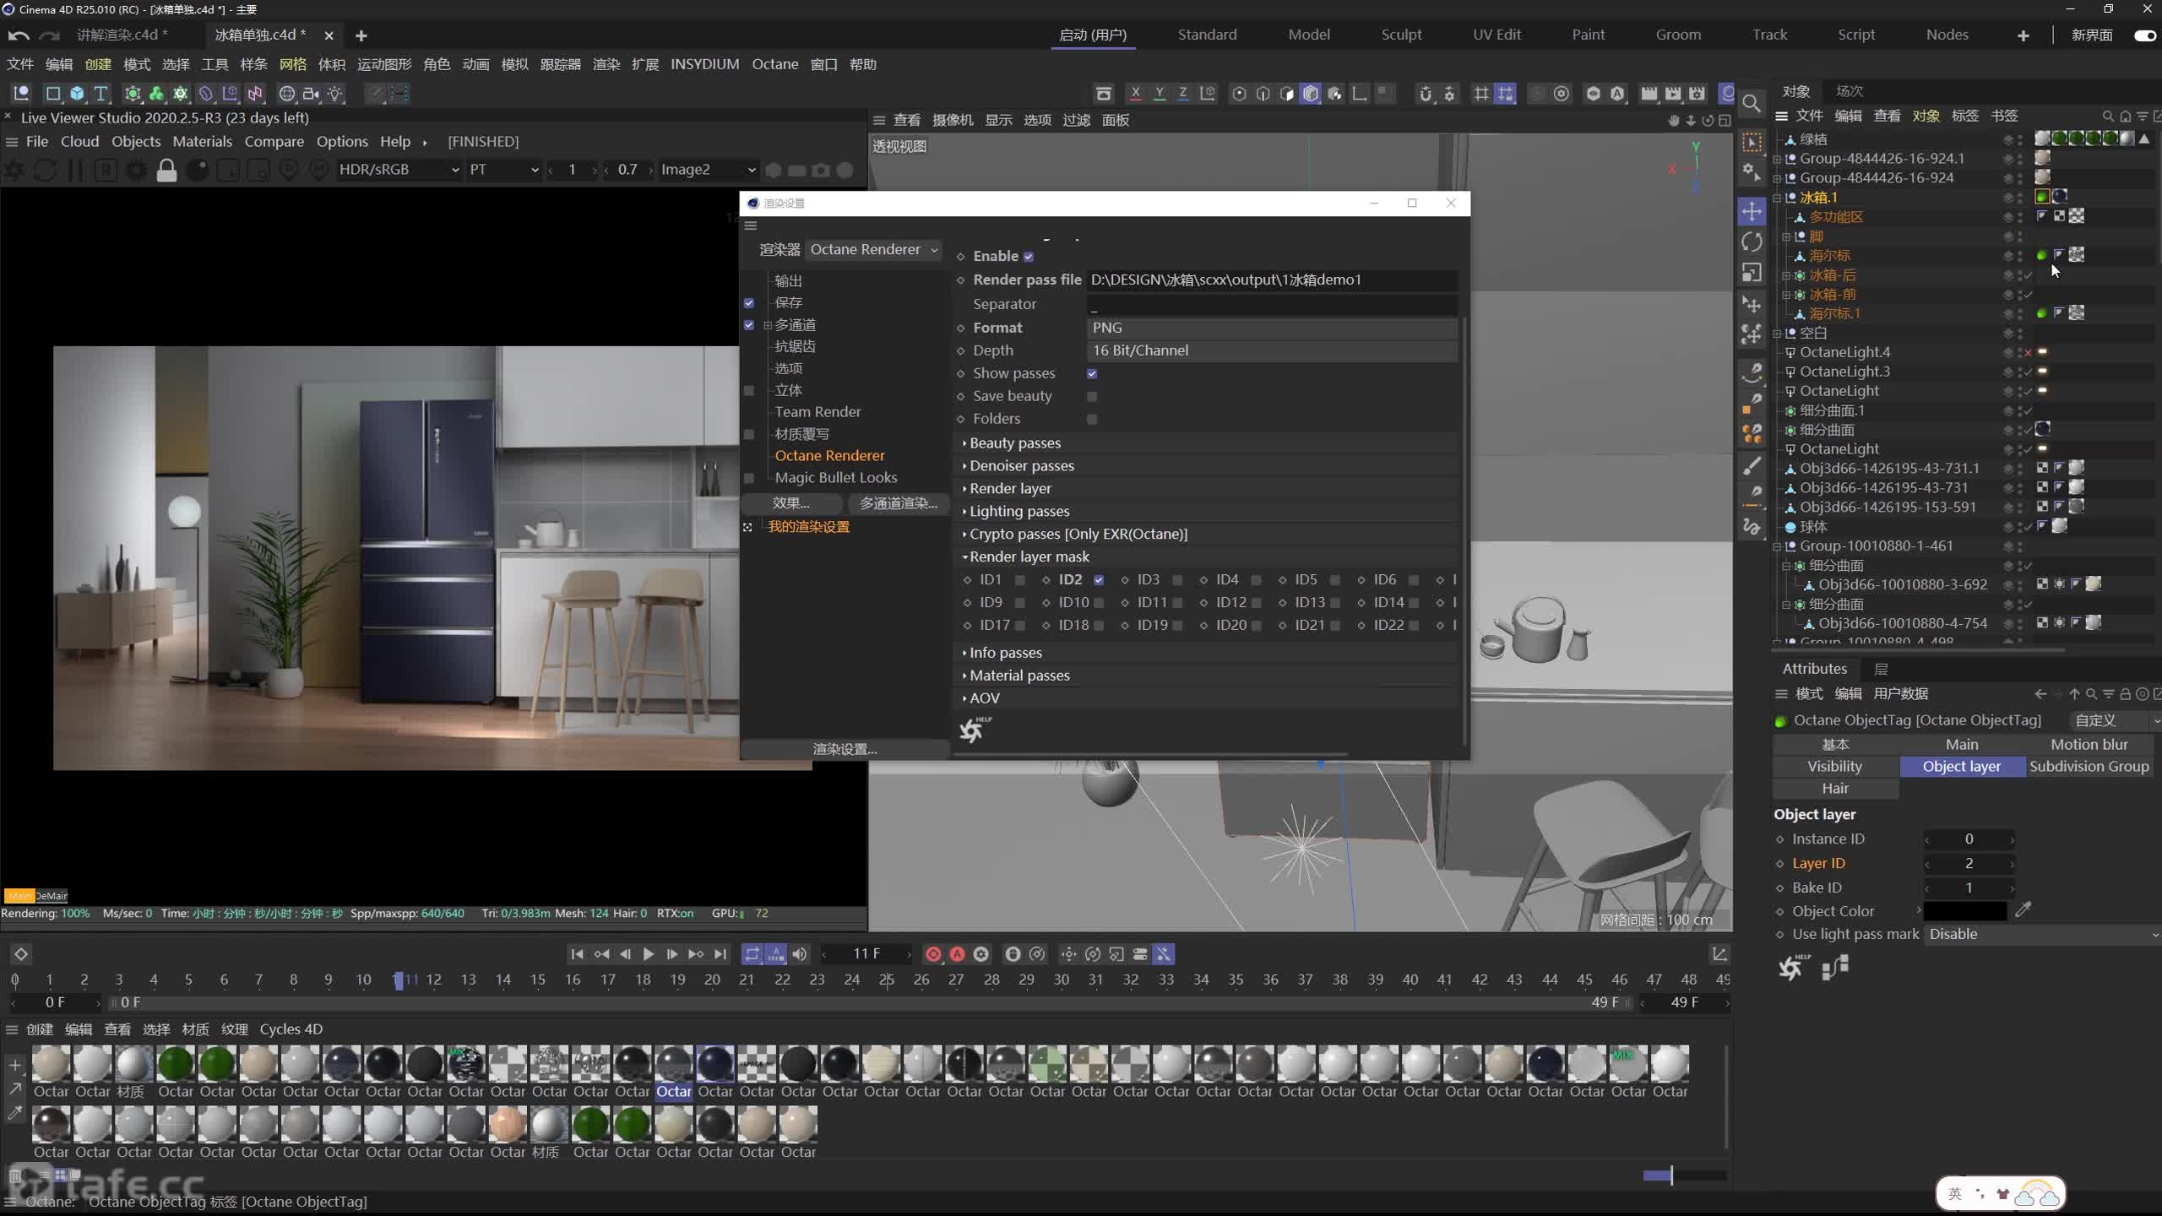The width and height of the screenshot is (2162, 1216).
Task: Select Magic Bullet Looks in render settings list
Action: coord(836,478)
